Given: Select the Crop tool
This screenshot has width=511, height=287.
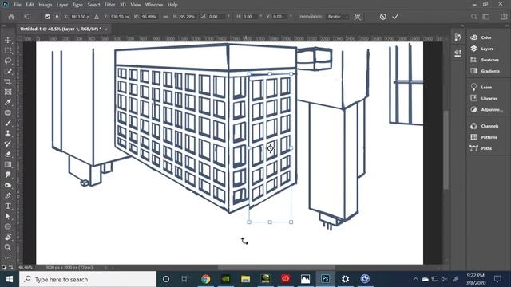Looking at the screenshot, I should [8, 81].
